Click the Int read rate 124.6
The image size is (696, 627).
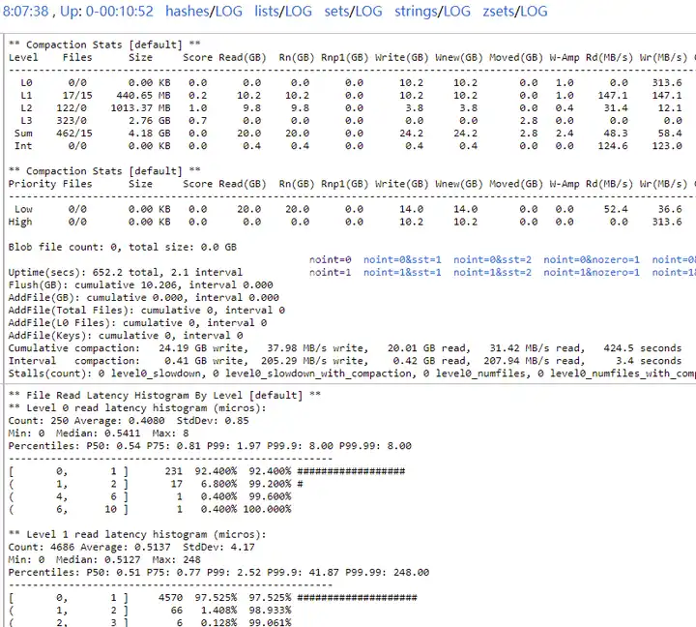point(613,146)
